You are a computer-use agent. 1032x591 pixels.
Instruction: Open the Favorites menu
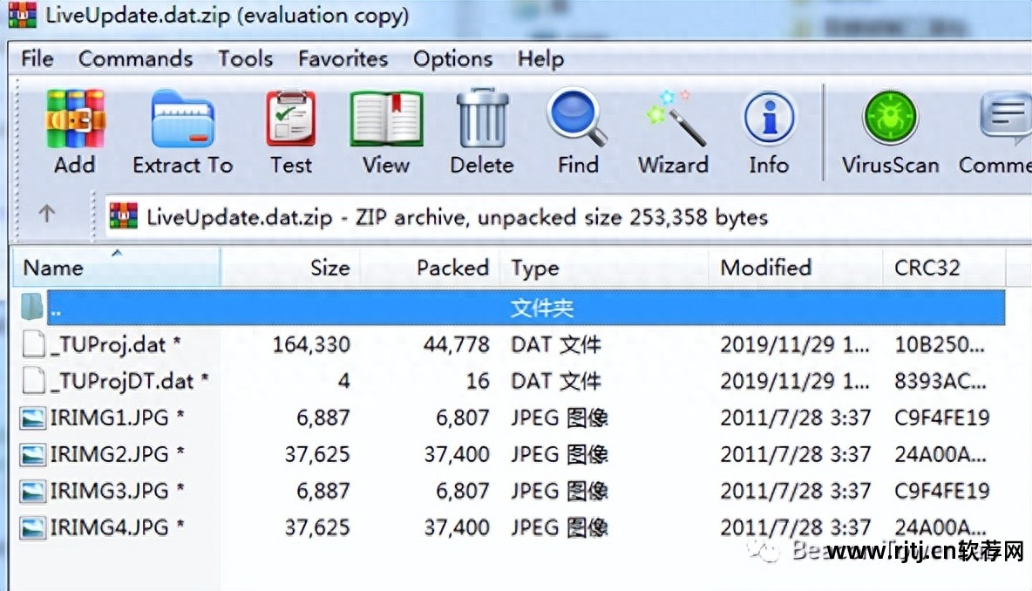tap(343, 58)
